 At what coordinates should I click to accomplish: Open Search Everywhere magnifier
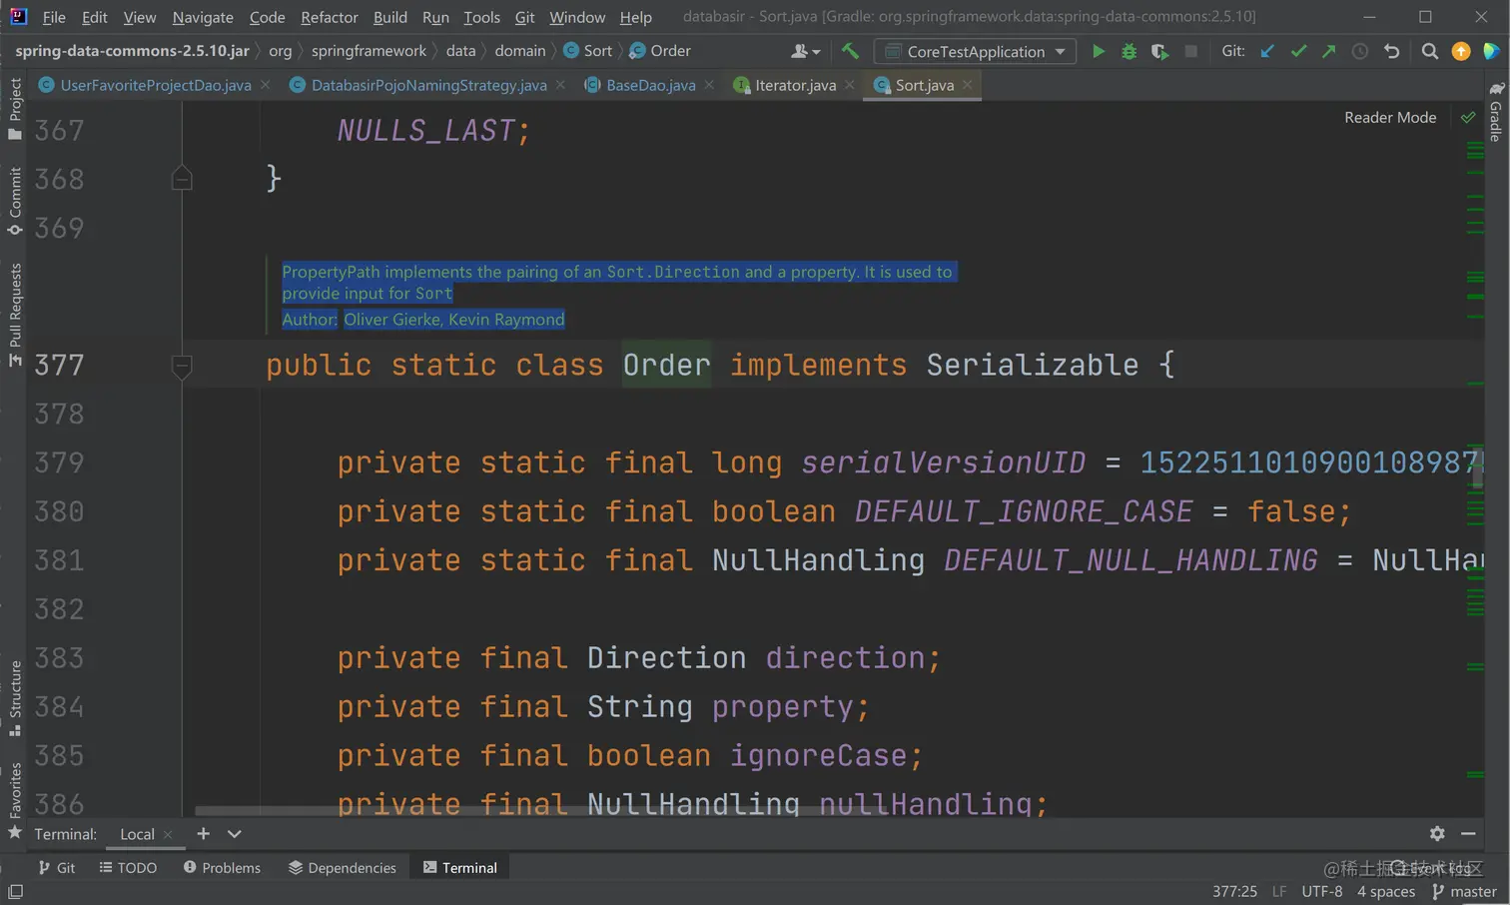(1430, 51)
